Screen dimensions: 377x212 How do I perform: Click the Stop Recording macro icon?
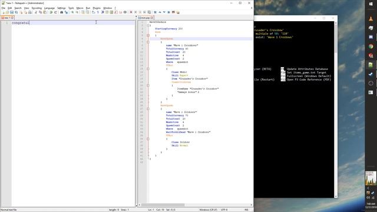click(x=135, y=12)
